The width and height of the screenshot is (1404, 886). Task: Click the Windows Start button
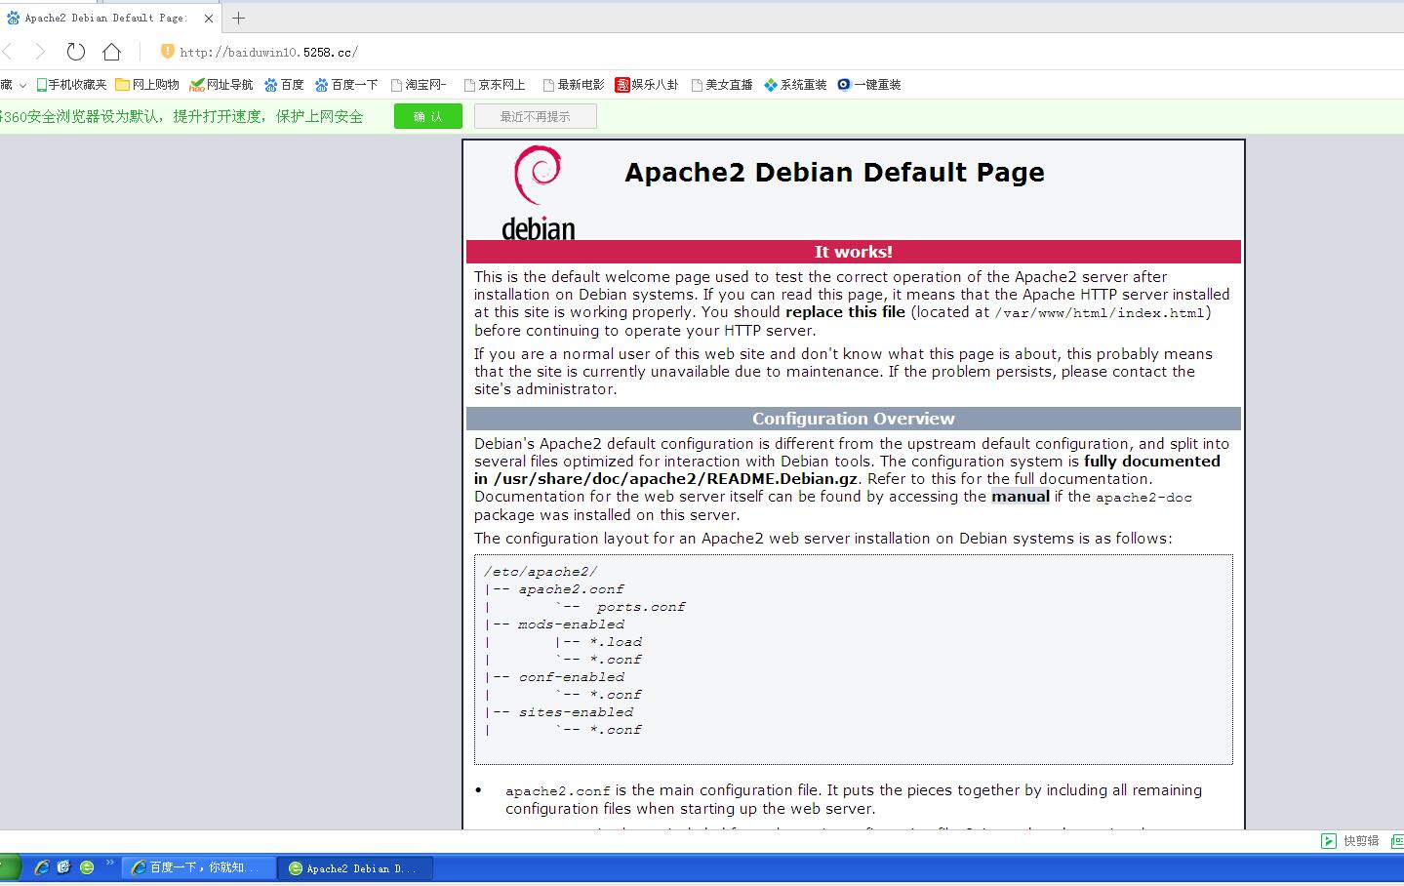pyautogui.click(x=10, y=866)
